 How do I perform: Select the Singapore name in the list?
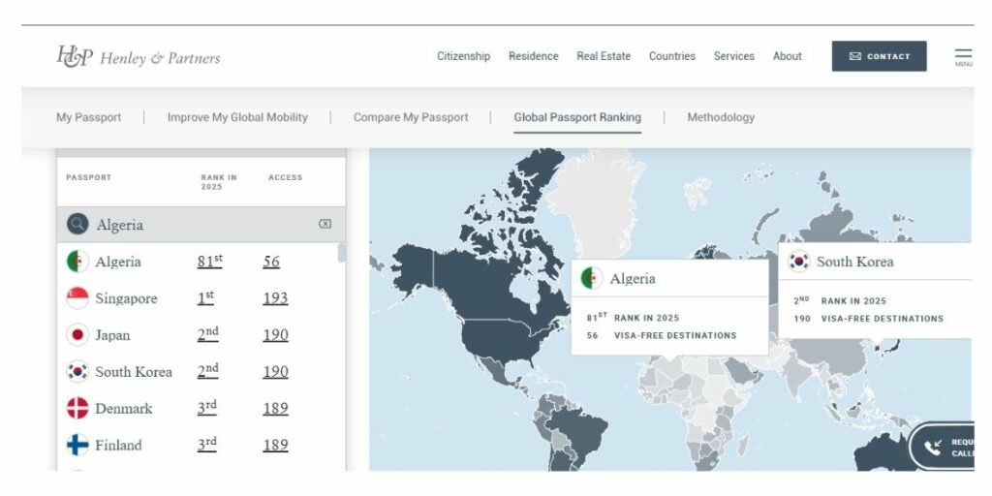coord(126,298)
